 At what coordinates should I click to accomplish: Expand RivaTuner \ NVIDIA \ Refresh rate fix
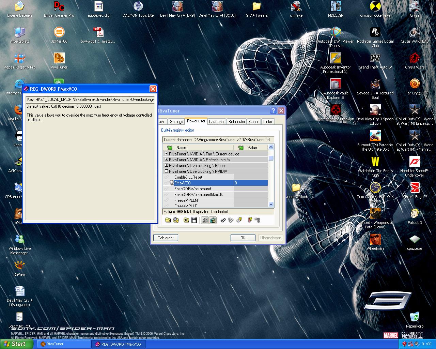pyautogui.click(x=167, y=160)
